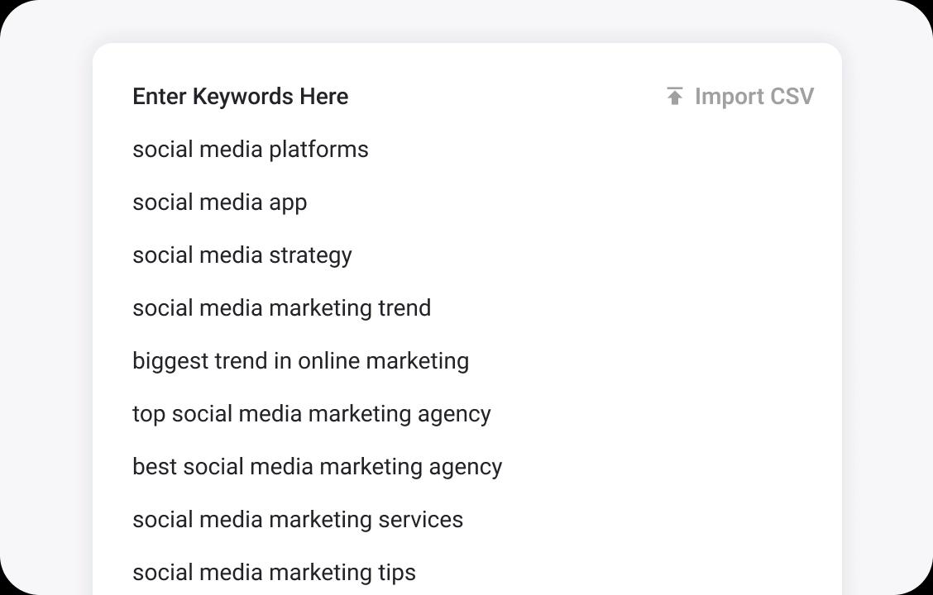The width and height of the screenshot is (933, 595).
Task: Click 'best social media marketing agency' keyword
Action: [317, 467]
